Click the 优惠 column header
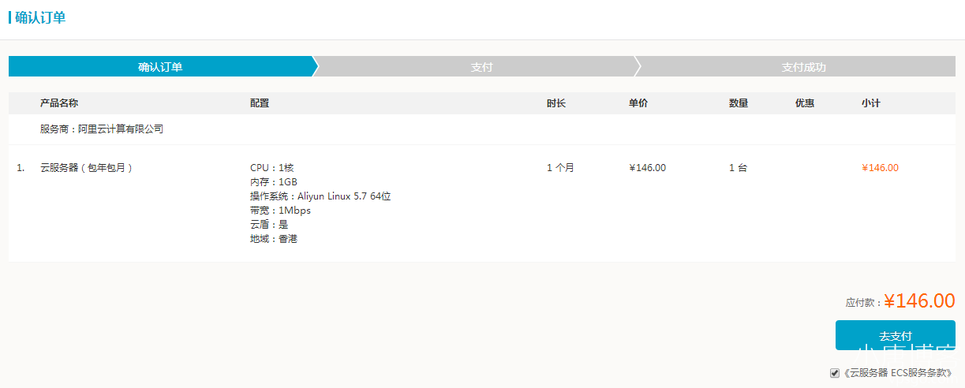The height and width of the screenshot is (388, 965). pos(805,103)
